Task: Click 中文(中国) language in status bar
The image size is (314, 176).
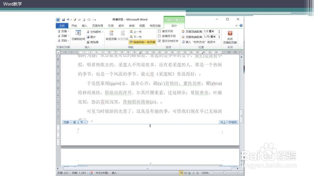Action: pyautogui.click(x=102, y=173)
